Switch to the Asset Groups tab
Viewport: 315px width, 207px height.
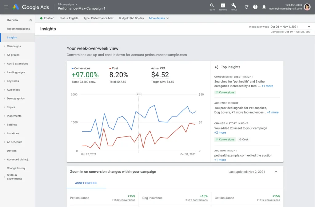pos(86,183)
